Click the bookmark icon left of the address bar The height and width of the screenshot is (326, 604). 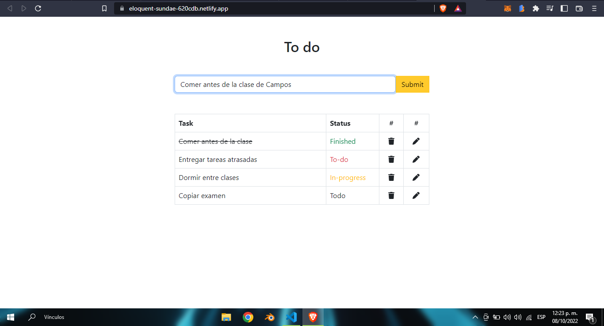pos(104,8)
